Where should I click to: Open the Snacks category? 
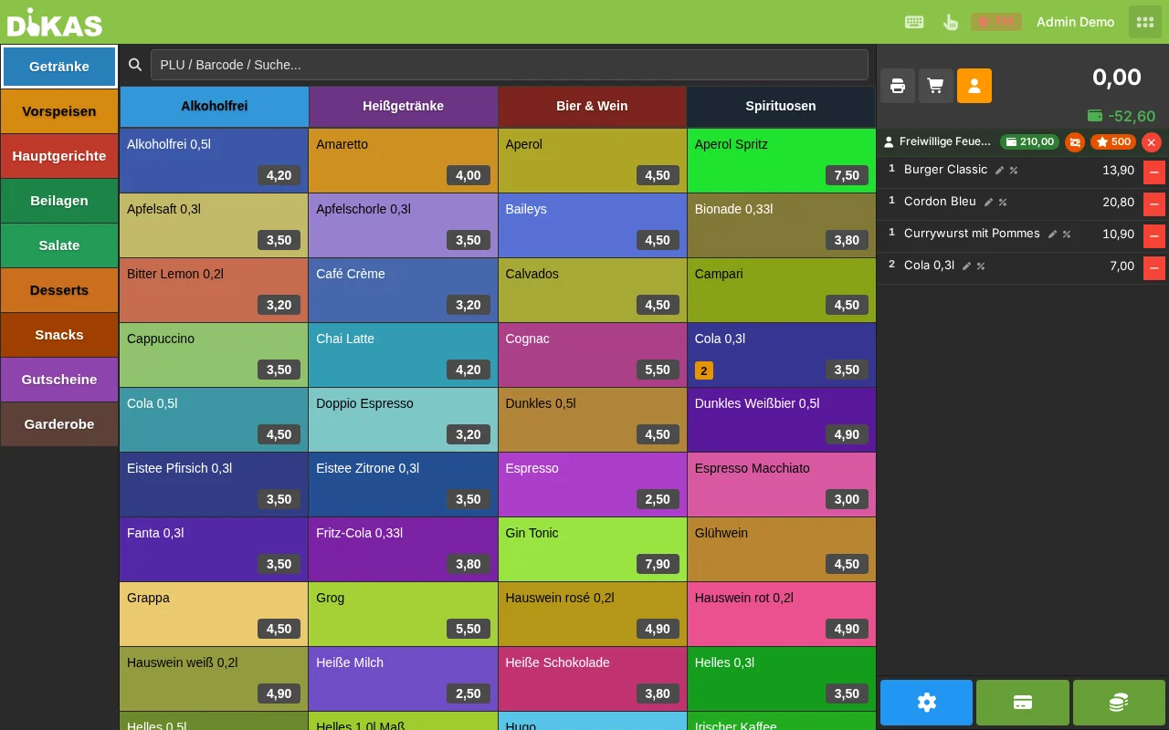click(x=59, y=335)
